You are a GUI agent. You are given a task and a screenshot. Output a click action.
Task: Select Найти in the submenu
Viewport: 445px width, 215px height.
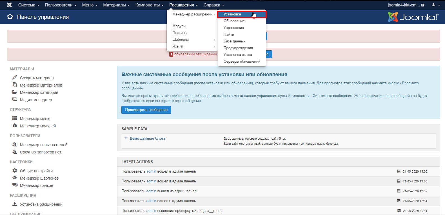(x=242, y=35)
